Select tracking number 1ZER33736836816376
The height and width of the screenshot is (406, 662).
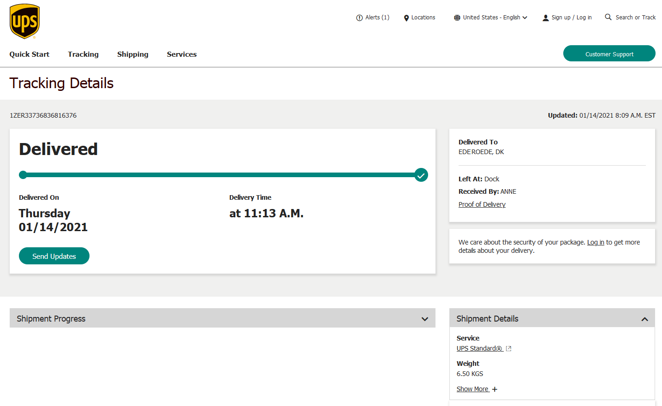[x=43, y=115]
